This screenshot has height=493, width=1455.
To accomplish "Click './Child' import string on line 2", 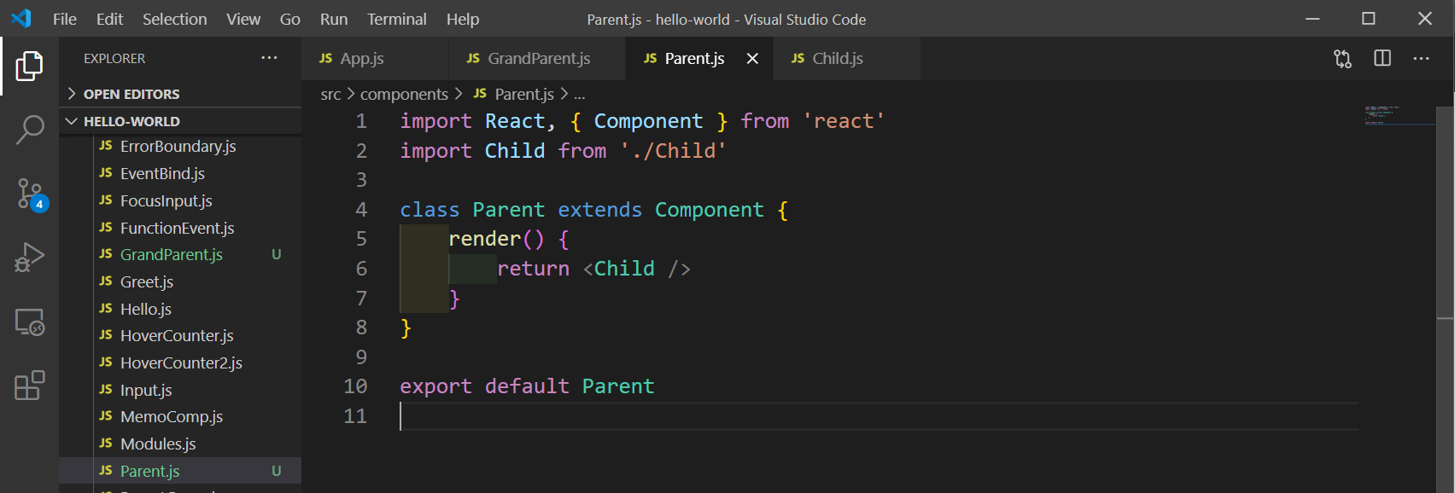I will pos(673,151).
